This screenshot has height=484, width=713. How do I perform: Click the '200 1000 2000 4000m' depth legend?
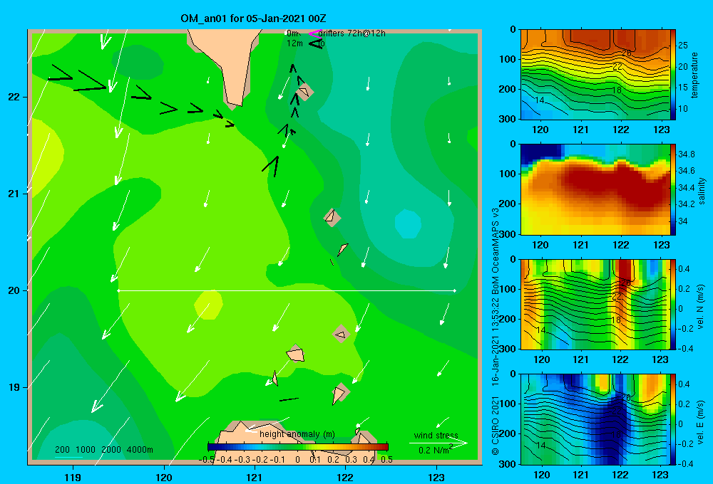click(103, 450)
